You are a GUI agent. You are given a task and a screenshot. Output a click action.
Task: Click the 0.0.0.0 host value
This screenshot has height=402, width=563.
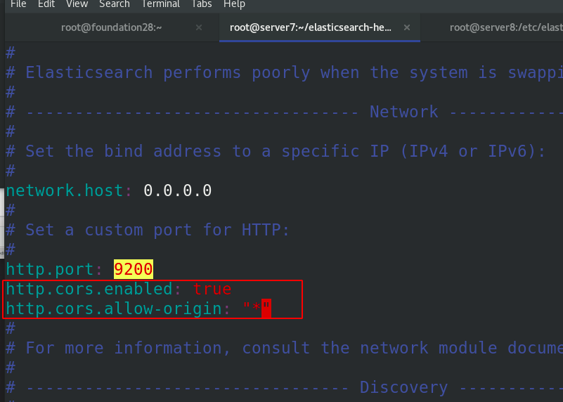178,190
